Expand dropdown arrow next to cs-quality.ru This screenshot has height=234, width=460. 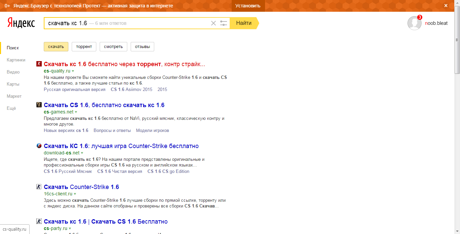coord(73,71)
